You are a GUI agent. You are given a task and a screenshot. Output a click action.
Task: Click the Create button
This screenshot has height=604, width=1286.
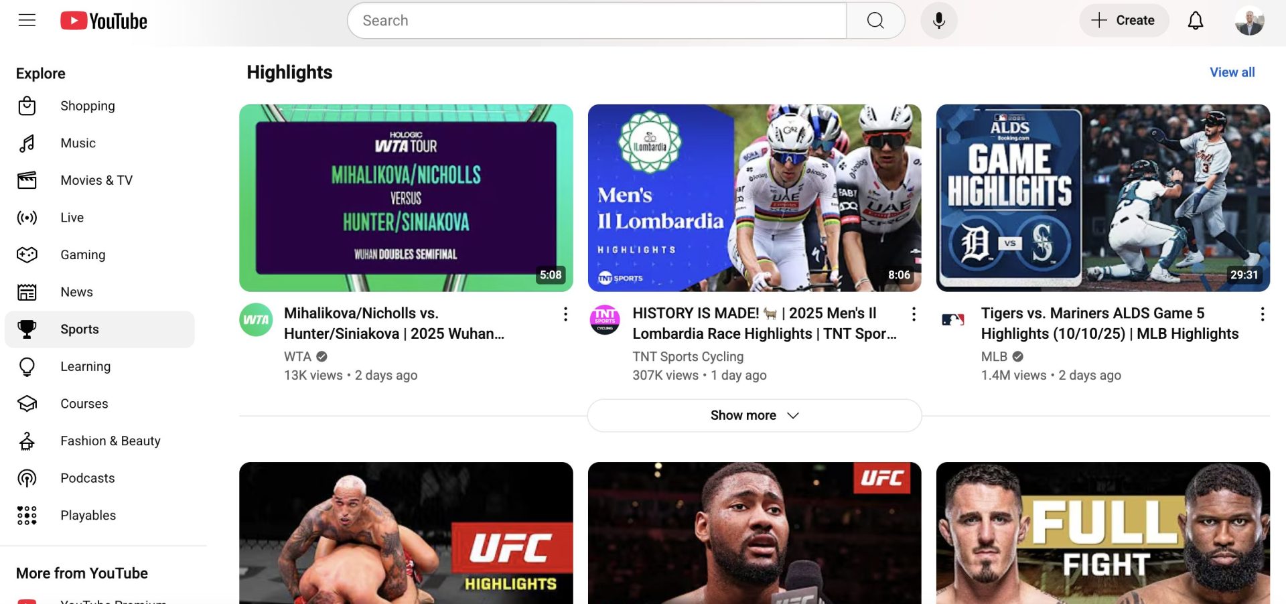point(1124,20)
